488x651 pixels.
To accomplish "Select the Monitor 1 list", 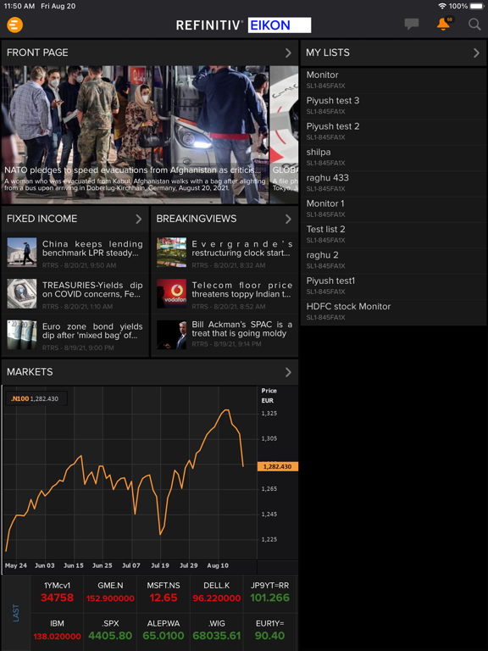I will point(393,209).
